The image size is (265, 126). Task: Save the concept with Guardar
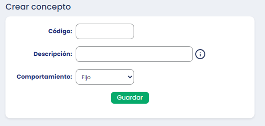(130, 98)
